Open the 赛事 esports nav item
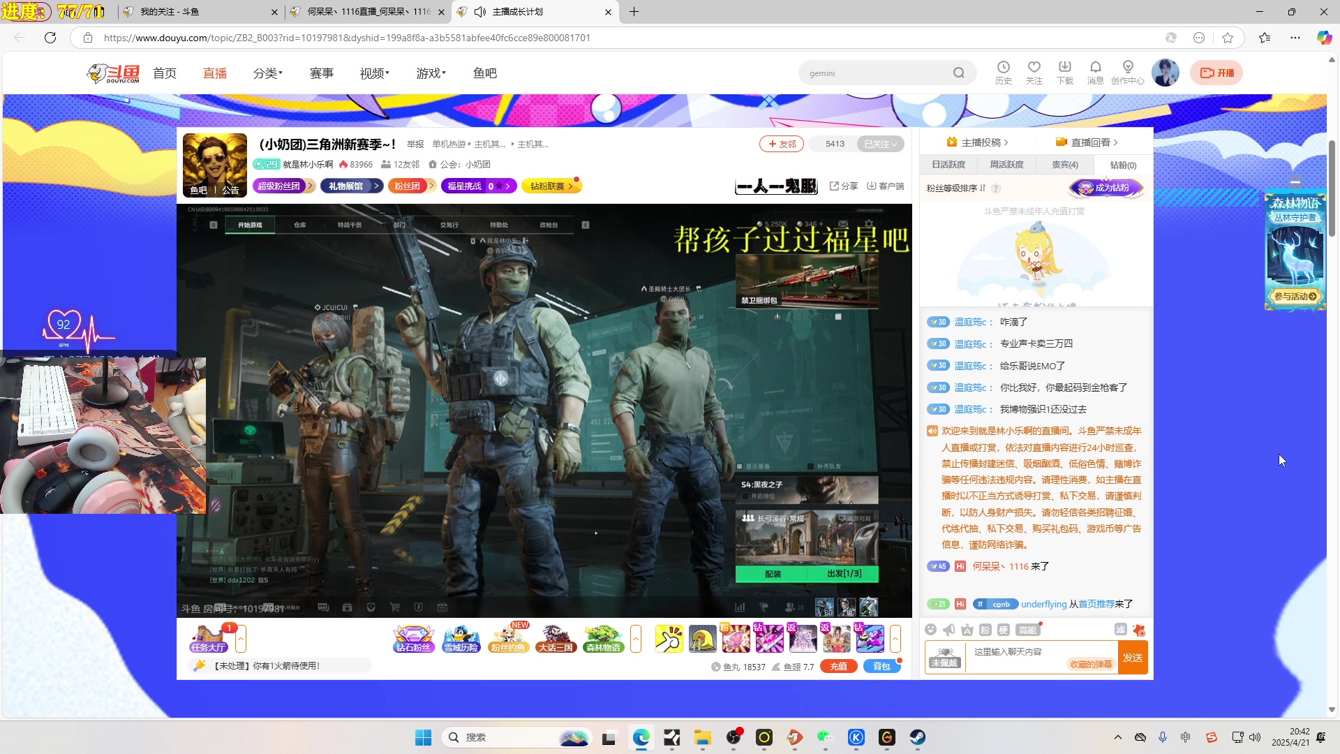 pos(322,73)
